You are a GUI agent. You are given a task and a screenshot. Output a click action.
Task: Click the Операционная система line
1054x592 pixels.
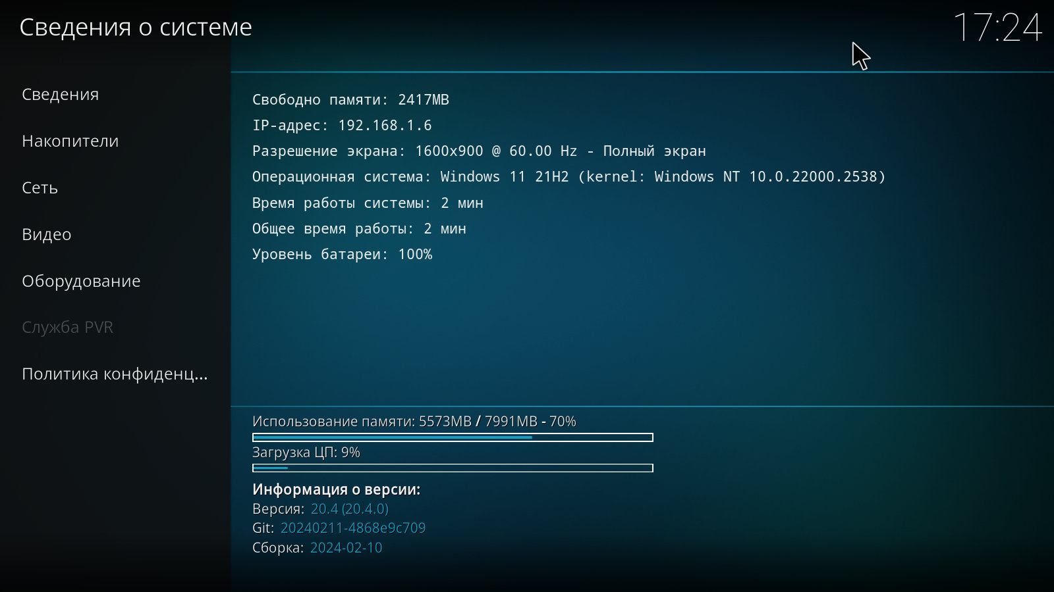click(x=569, y=176)
